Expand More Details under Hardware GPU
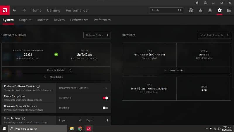 (176, 71)
